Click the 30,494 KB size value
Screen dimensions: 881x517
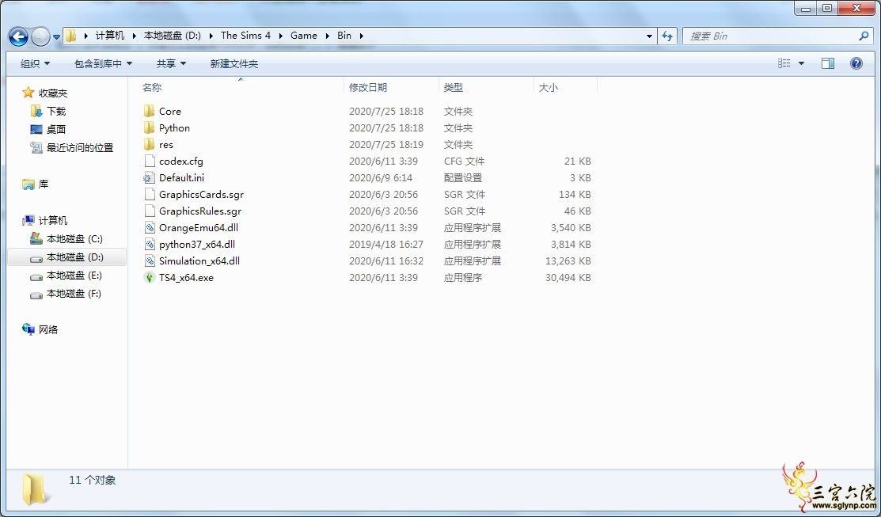568,278
